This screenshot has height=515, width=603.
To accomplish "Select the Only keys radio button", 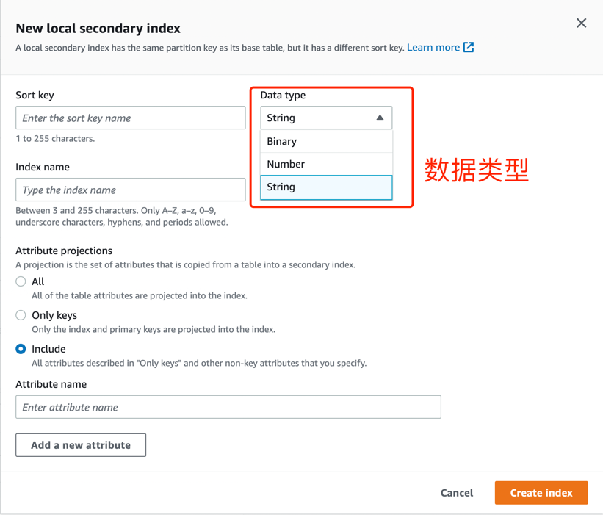I will click(21, 315).
